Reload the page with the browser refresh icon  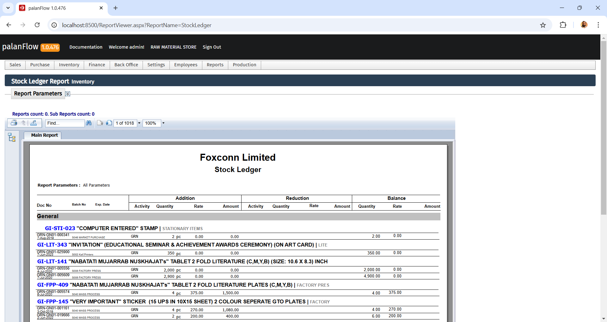[37, 25]
